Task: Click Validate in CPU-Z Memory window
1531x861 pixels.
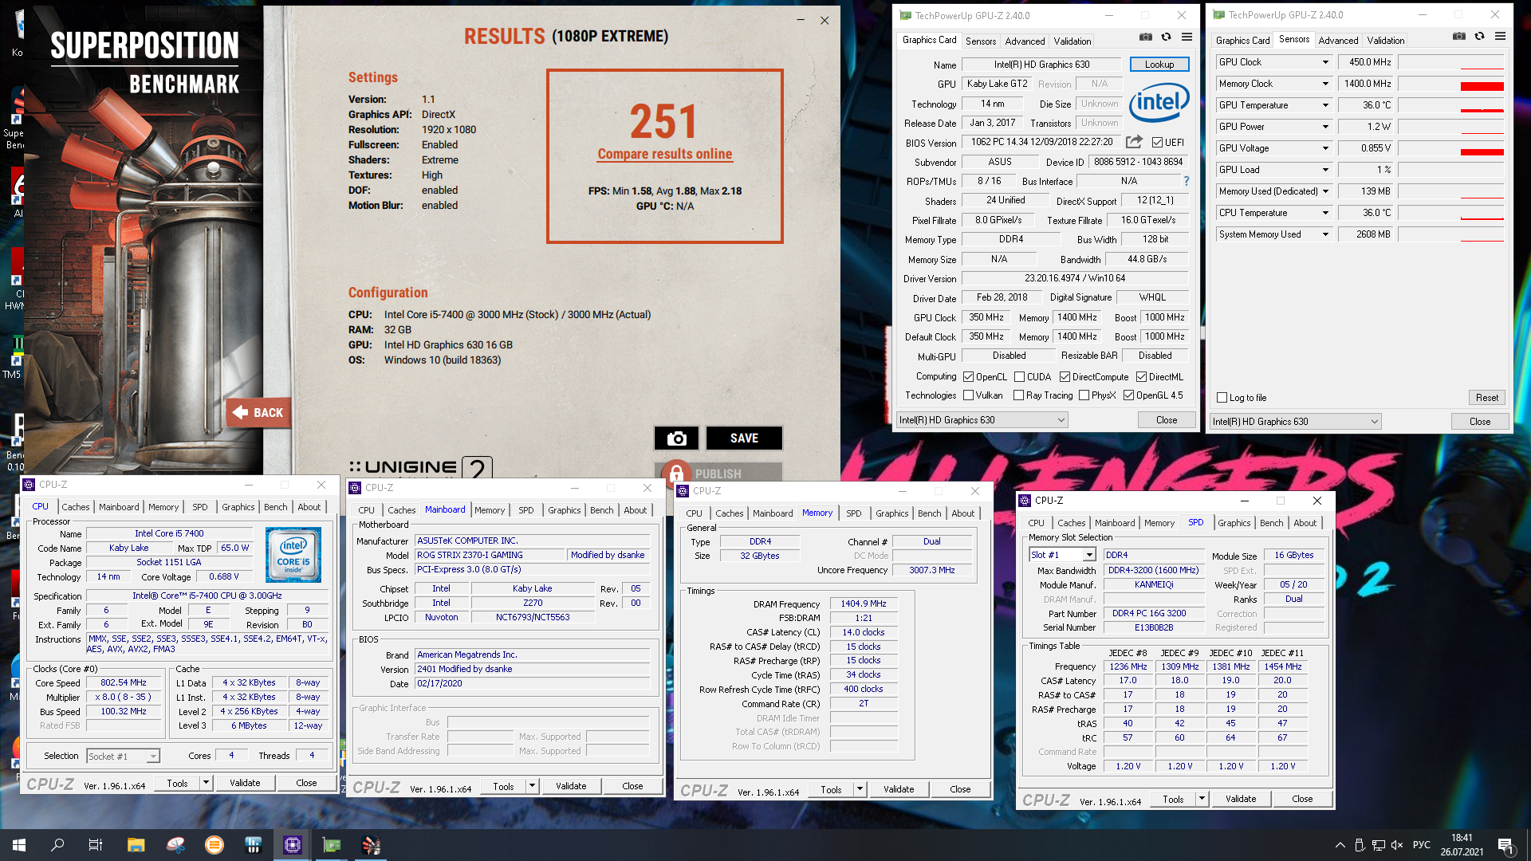Action: (899, 789)
